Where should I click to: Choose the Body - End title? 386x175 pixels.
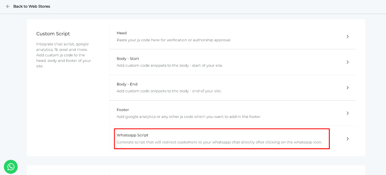tap(127, 84)
